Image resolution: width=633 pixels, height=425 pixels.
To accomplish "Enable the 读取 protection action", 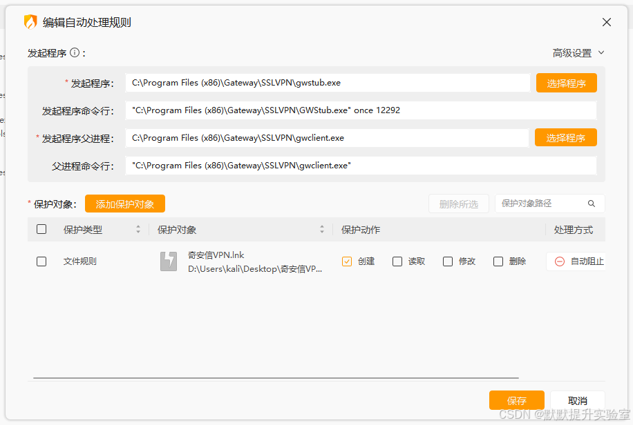I will [x=397, y=261].
